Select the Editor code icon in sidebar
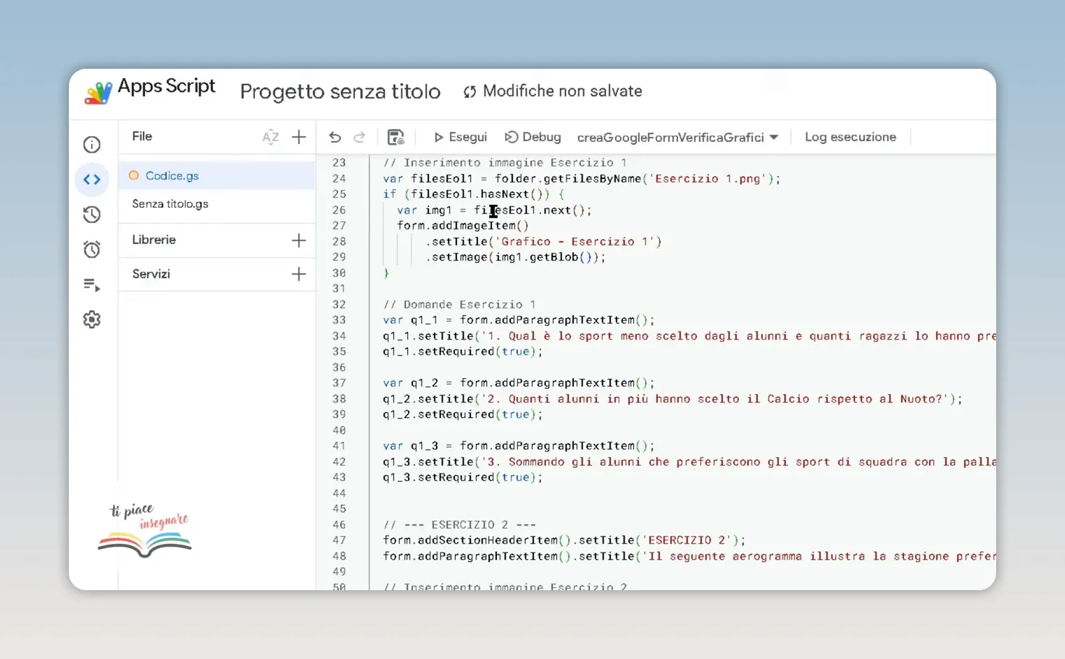1065x659 pixels. 92,180
